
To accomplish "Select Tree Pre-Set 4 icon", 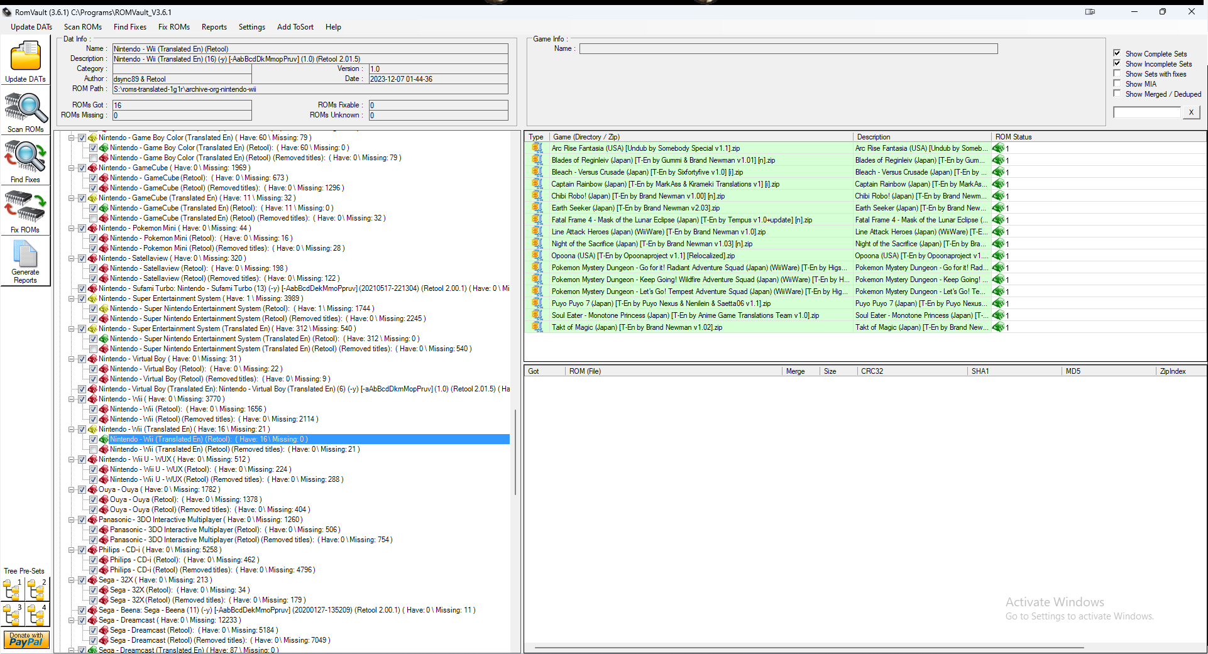I will pos(38,615).
